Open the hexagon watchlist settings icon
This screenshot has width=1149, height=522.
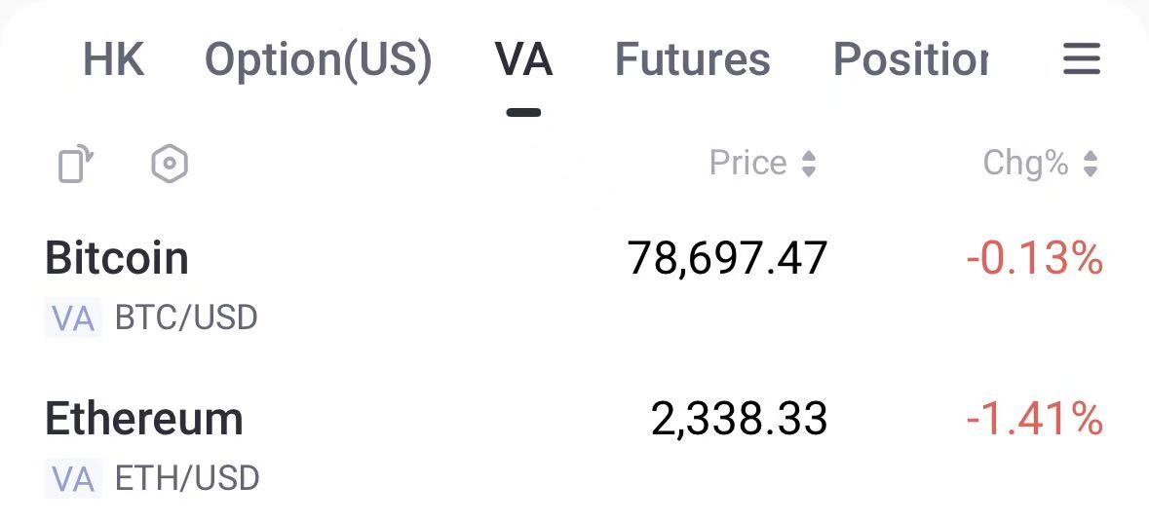coord(170,164)
